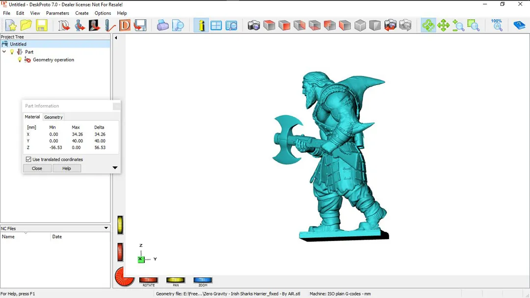Viewport: 530px width, 298px height.
Task: Open the blue help book icon
Action: (x=519, y=26)
